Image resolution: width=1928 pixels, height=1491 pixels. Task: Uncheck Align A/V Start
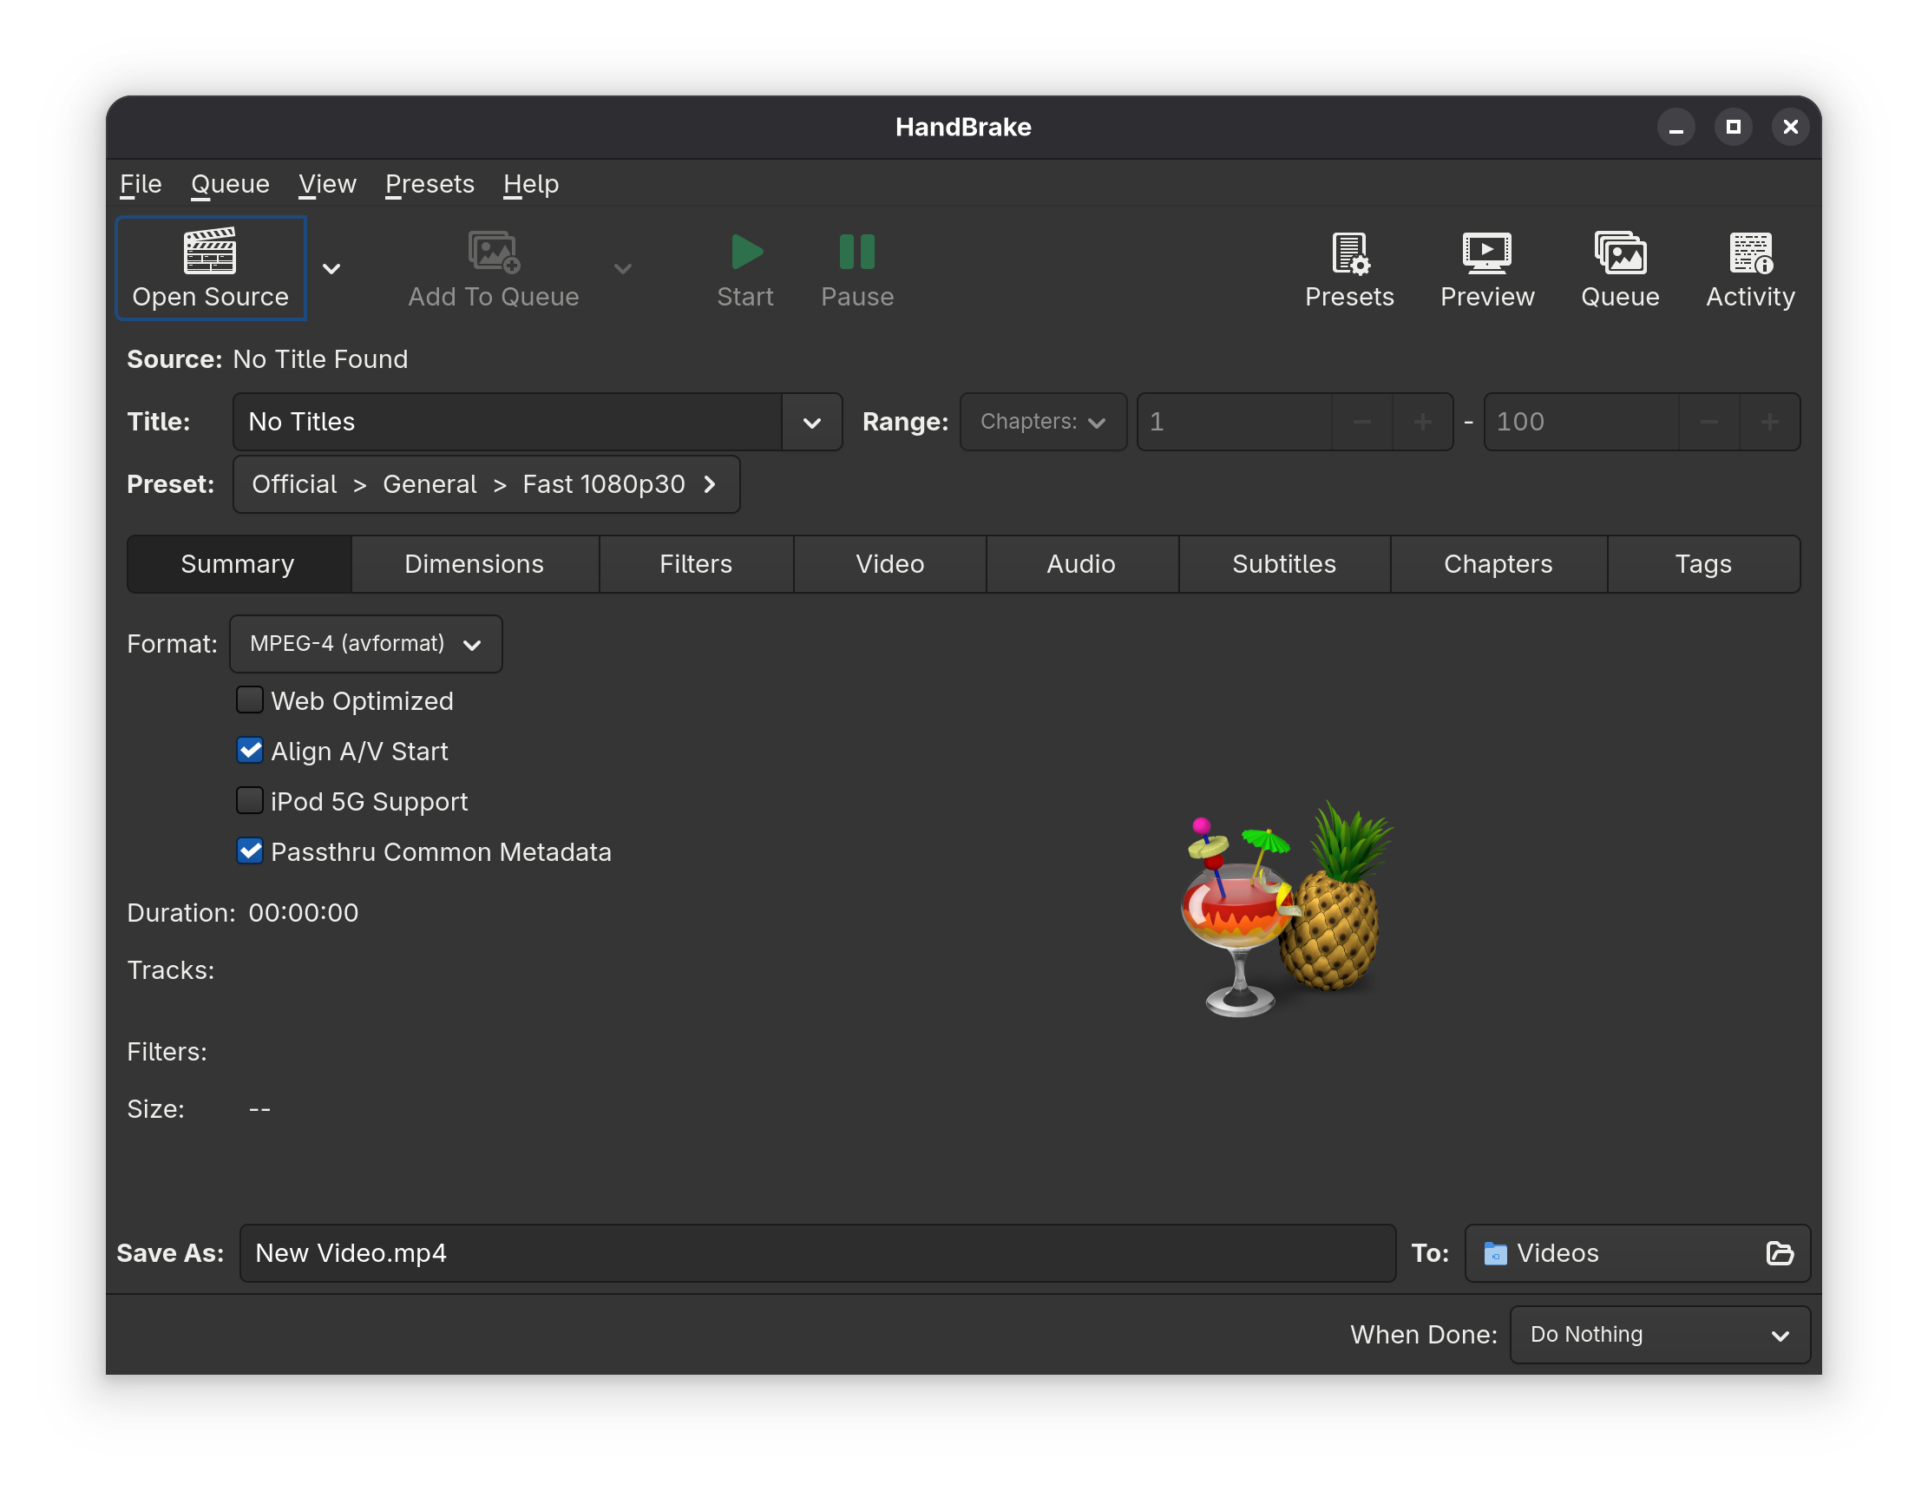pyautogui.click(x=250, y=751)
